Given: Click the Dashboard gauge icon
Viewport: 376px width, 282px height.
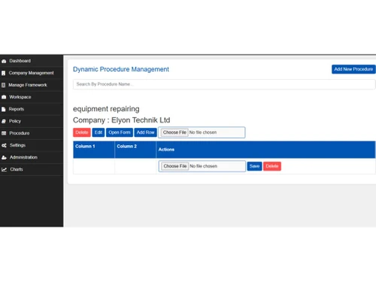Looking at the screenshot, I should point(4,61).
